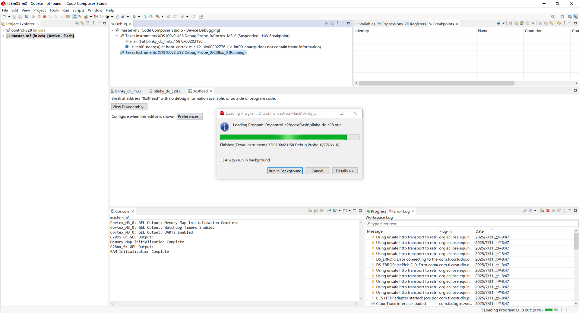Screen dimensions: 579x313
Task: Click the View Disassembly button
Action: tap(129, 107)
